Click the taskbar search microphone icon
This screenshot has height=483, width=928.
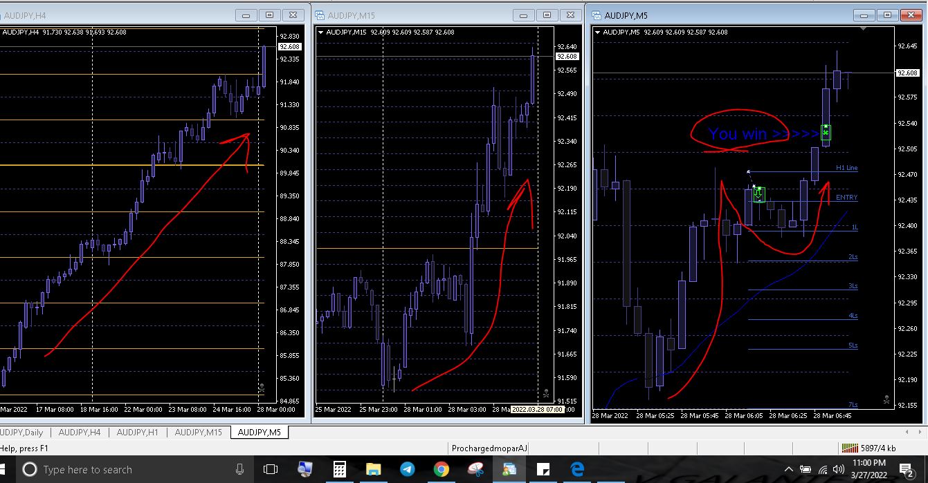click(239, 469)
